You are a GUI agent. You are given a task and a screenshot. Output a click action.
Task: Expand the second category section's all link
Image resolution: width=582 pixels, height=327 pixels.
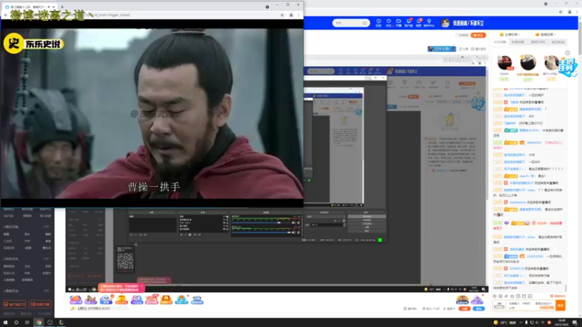click(47, 259)
